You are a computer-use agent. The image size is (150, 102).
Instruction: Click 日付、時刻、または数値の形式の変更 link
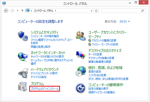tap(108, 79)
